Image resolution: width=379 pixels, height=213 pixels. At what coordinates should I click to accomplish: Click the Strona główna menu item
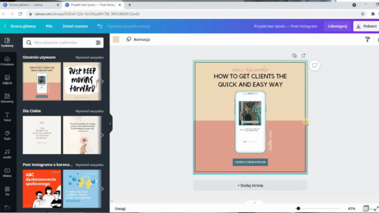pyautogui.click(x=23, y=26)
